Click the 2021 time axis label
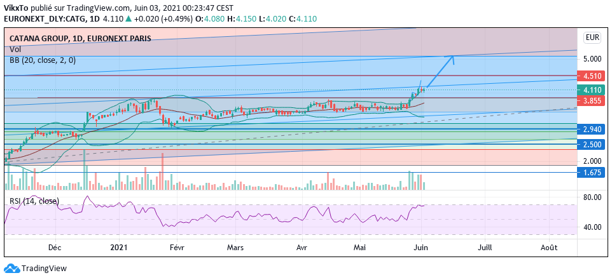Image resolution: width=612 pixels, height=280 pixels. (x=119, y=247)
